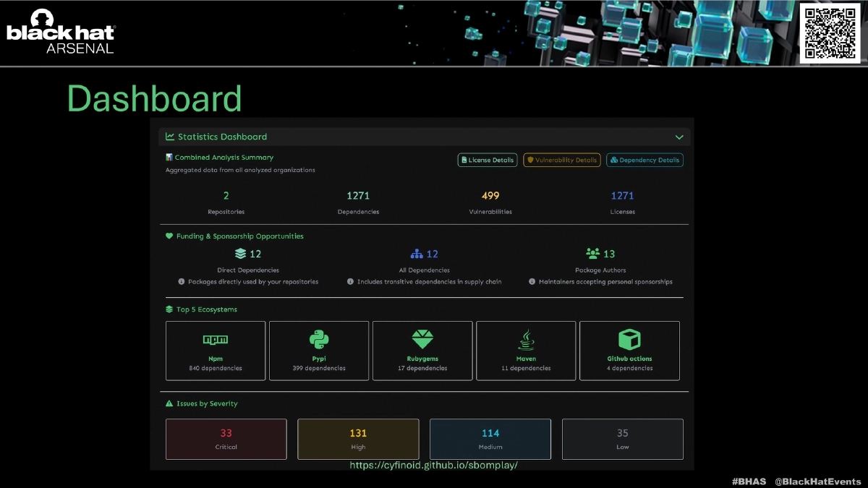This screenshot has width=868, height=488.
Task: Click the info icon beside direct packages note
Action: pos(182,282)
